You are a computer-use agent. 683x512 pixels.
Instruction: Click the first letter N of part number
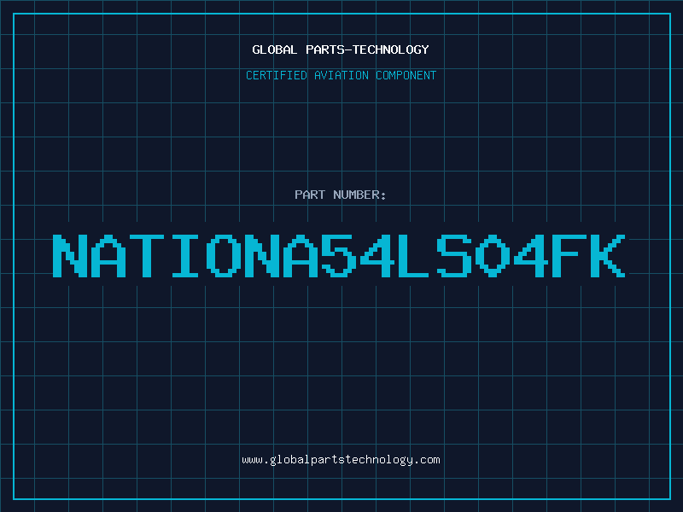point(71,255)
